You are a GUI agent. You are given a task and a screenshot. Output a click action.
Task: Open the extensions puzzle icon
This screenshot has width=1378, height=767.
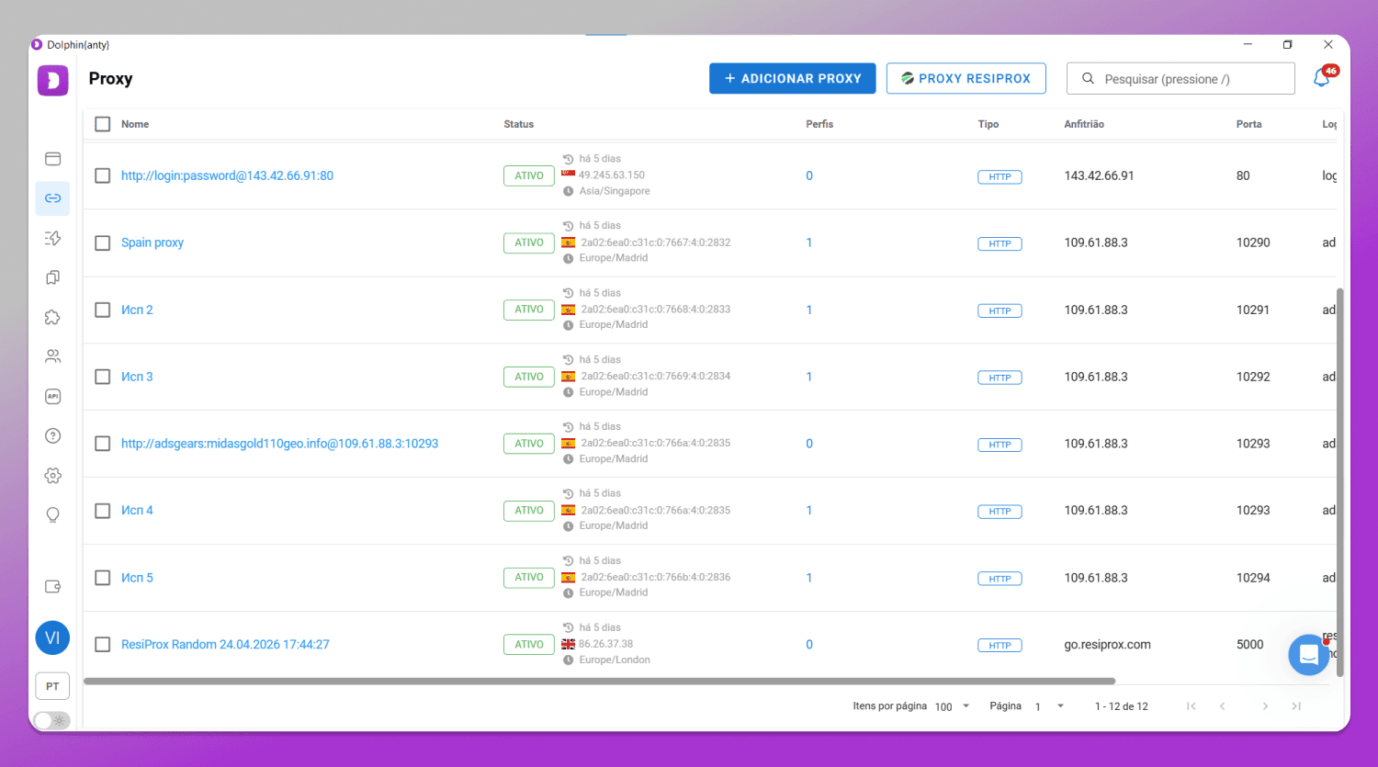[52, 317]
